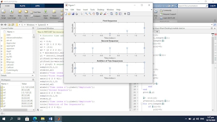217x122 pixels.
Task: Click the Find Files button
Action: tap(35, 12)
